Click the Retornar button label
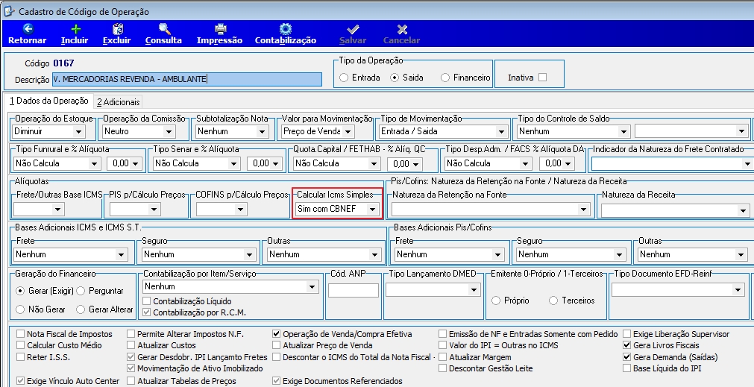The image size is (754, 387). (x=28, y=40)
